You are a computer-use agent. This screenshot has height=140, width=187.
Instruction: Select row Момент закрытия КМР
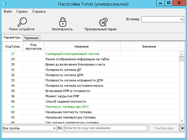[x=91, y=96]
